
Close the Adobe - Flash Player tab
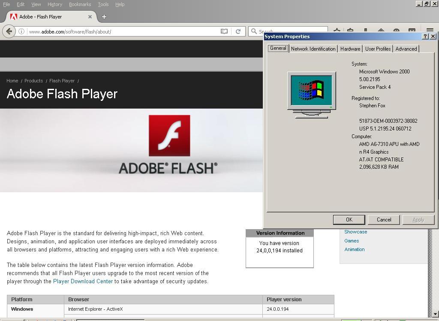(90, 17)
